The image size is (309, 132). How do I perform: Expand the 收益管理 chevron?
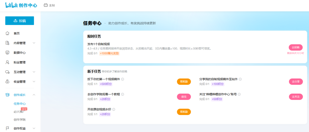(x=34, y=81)
